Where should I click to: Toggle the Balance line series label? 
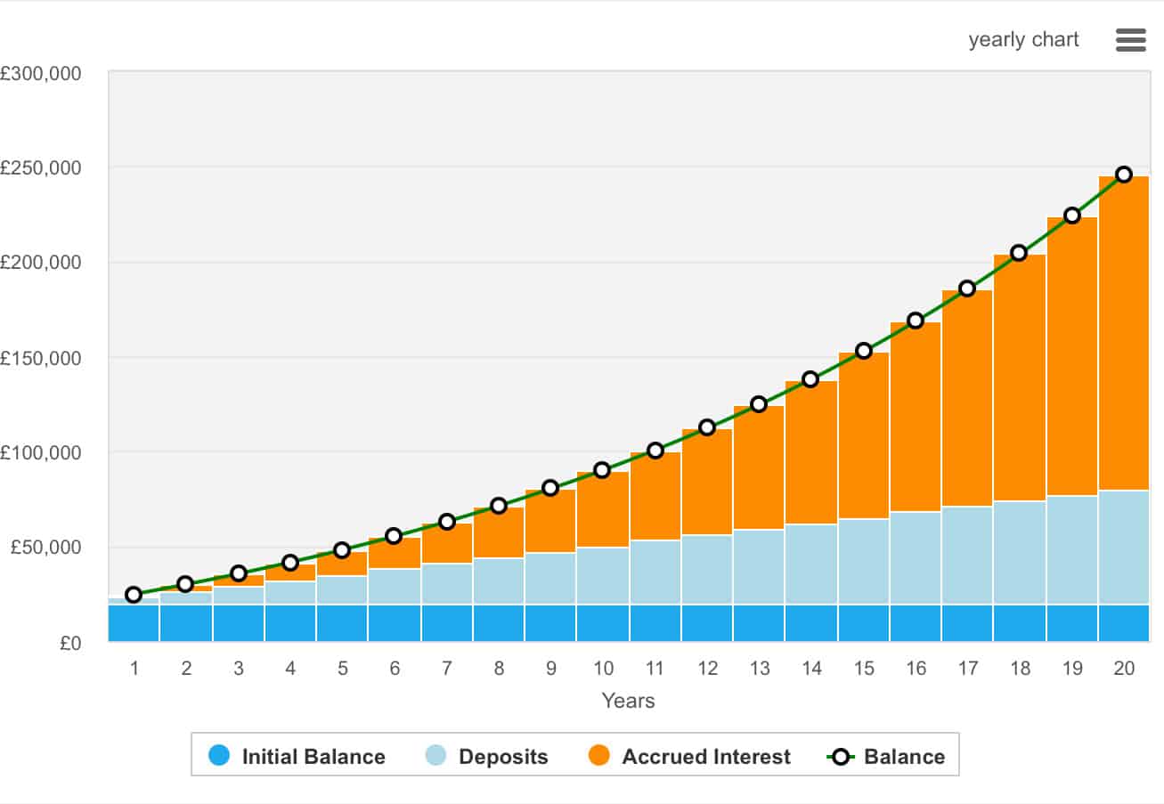pos(904,757)
